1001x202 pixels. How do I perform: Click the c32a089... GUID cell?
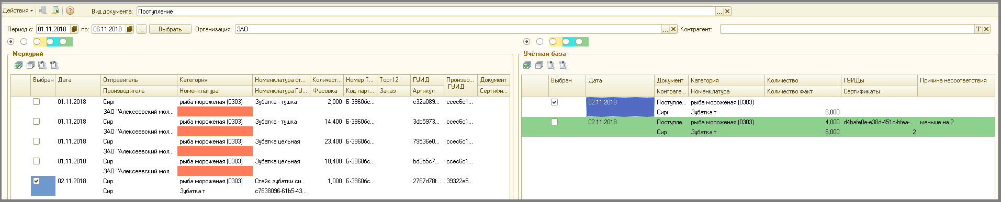click(427, 102)
